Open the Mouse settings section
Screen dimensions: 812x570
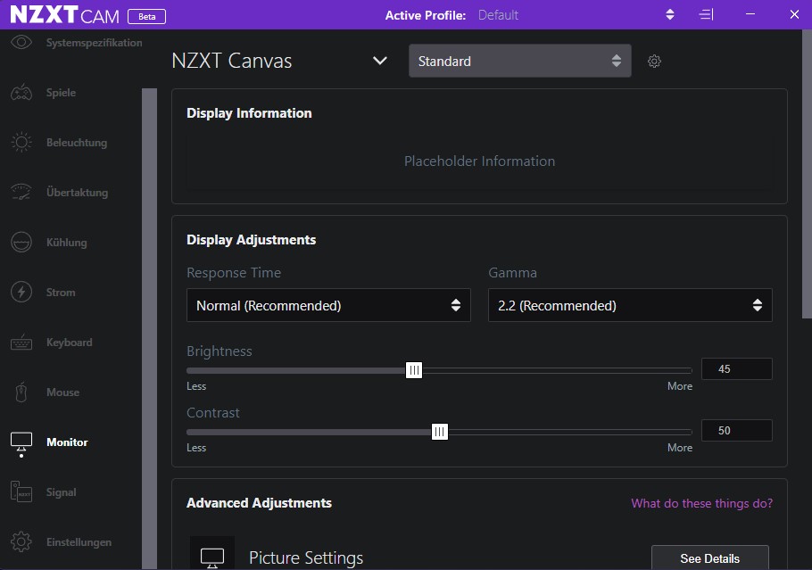pyautogui.click(x=20, y=392)
